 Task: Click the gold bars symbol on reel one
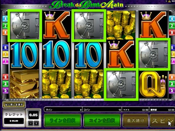click(25, 84)
